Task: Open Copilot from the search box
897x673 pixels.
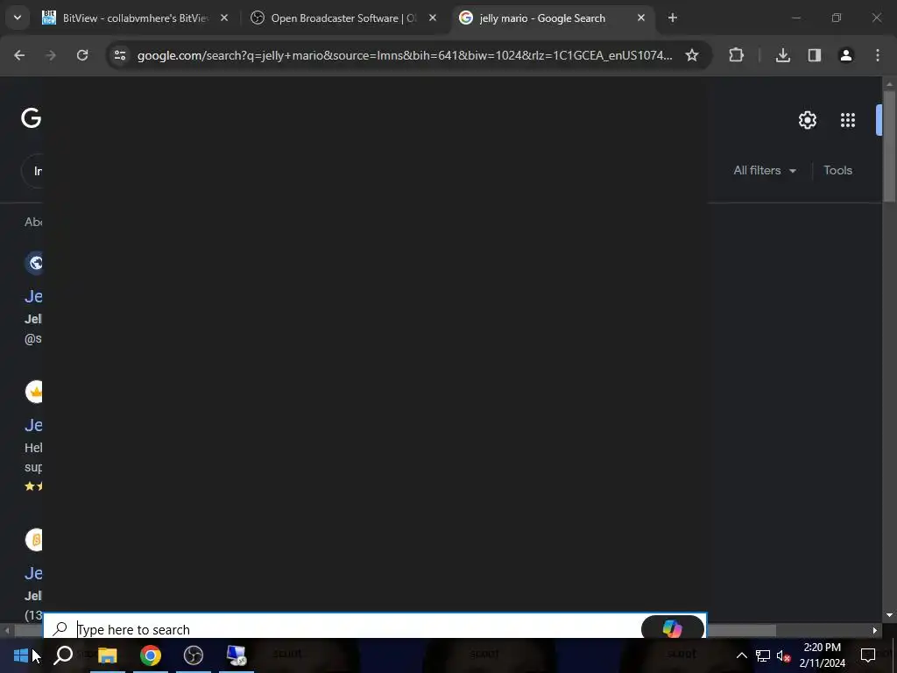Action: coord(672,627)
